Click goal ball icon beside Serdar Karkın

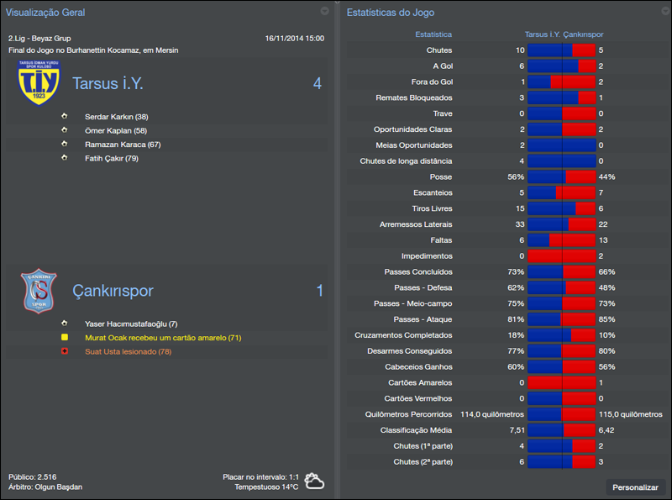(x=64, y=117)
